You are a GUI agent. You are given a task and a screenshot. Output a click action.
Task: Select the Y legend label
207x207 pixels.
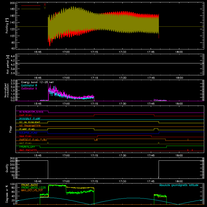(x=45, y=8)
